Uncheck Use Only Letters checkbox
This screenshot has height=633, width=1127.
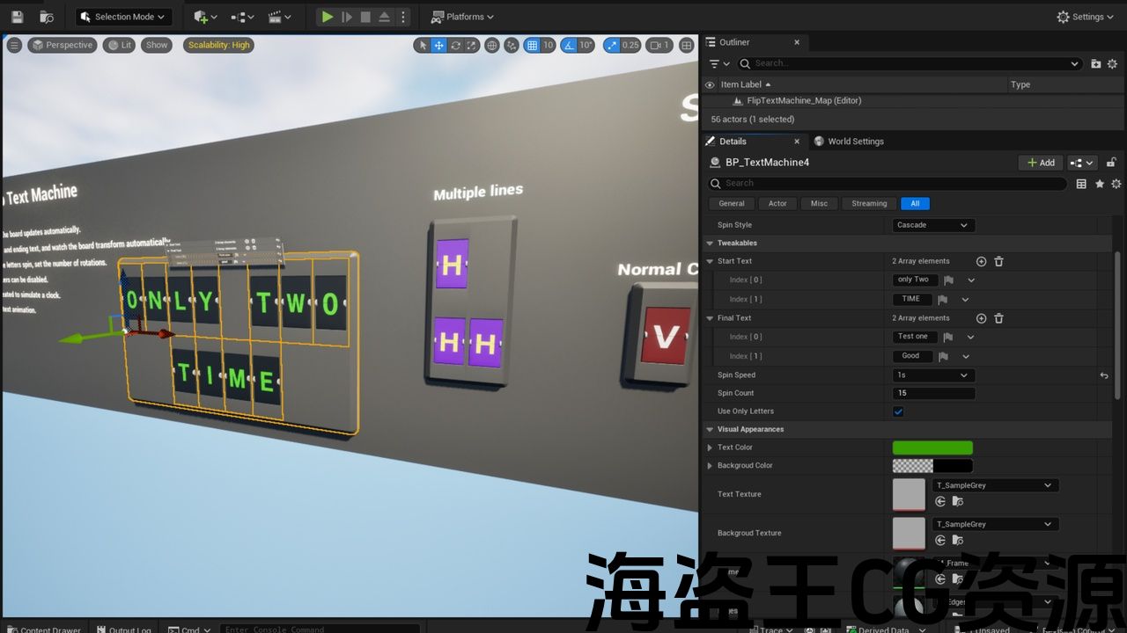click(x=898, y=411)
